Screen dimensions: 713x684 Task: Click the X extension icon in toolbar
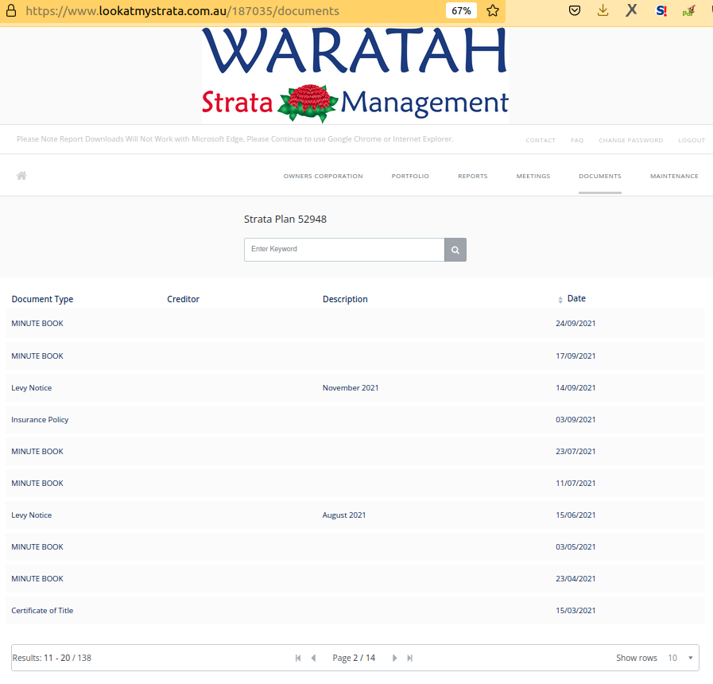(631, 10)
